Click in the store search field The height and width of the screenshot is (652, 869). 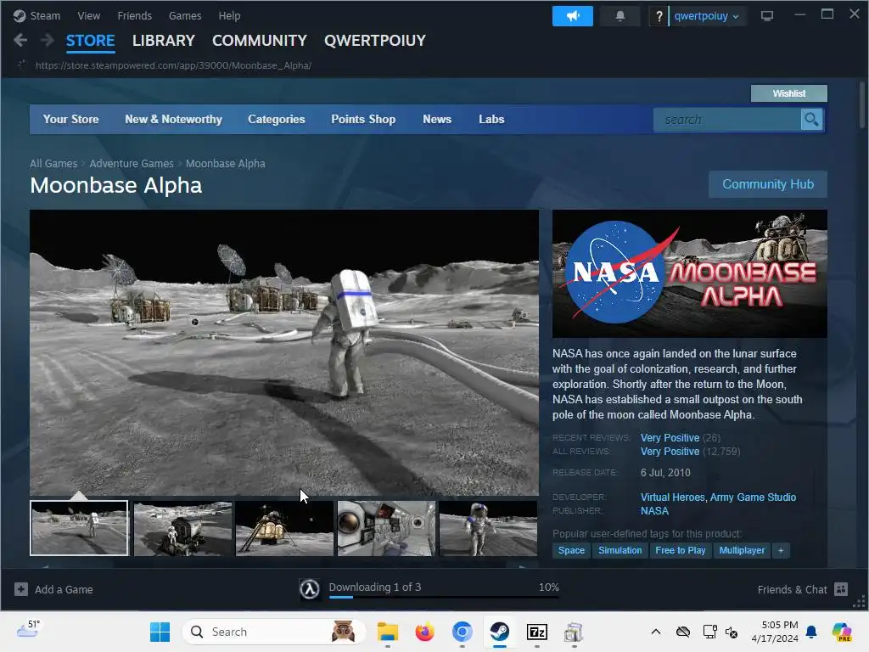[x=727, y=119]
